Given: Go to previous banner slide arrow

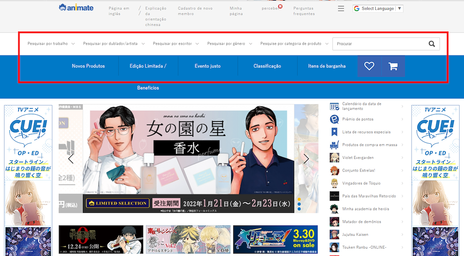Looking at the screenshot, I should (x=71, y=159).
